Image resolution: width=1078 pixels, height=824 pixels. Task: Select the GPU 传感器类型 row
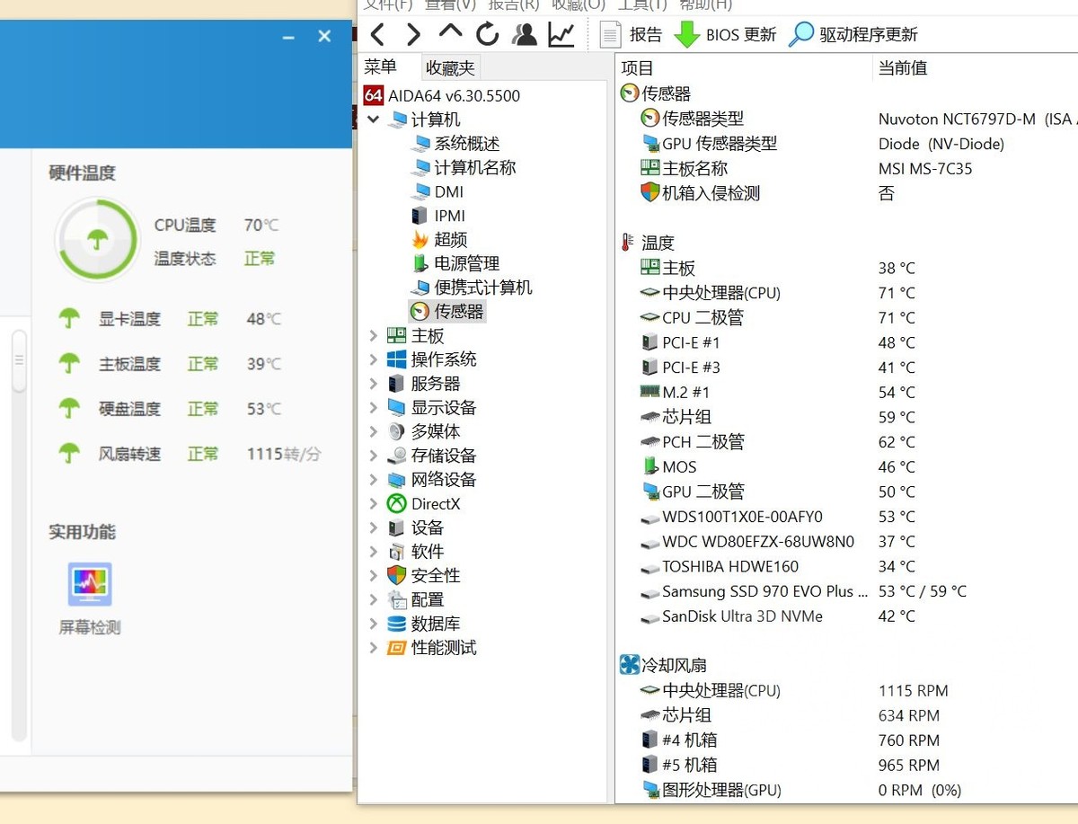click(x=847, y=144)
